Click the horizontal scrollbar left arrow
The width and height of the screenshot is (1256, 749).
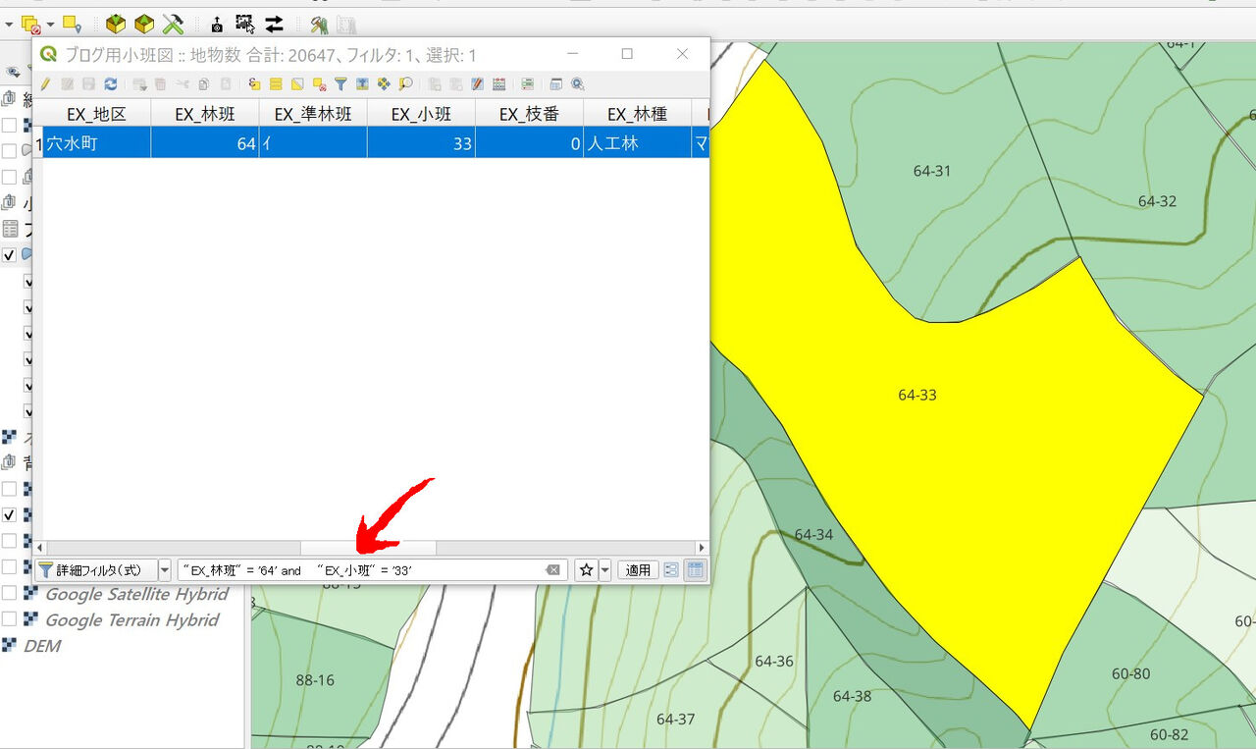coord(40,548)
